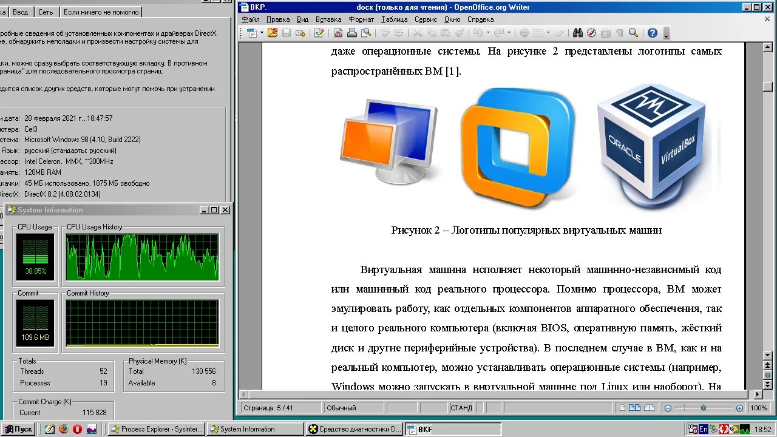Open the Undo history dropdown arrow
This screenshot has height=437, width=777.
(x=488, y=33)
